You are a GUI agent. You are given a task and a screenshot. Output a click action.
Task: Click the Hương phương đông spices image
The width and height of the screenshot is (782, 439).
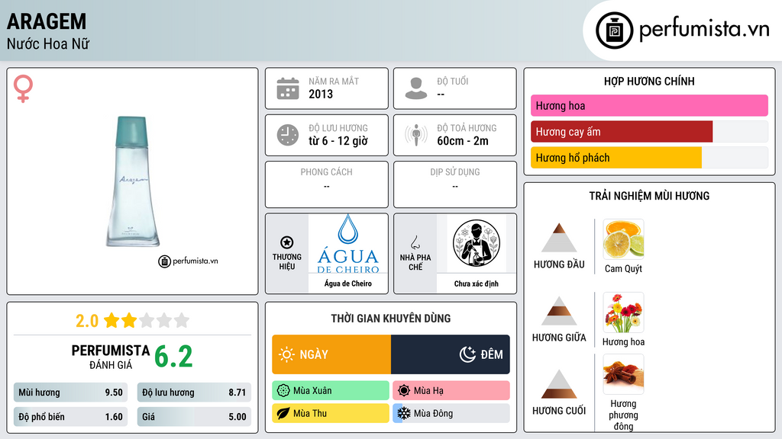623,374
